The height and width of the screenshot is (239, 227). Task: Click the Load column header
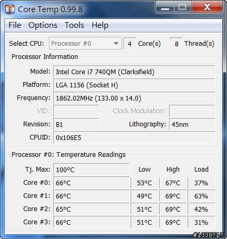201,170
